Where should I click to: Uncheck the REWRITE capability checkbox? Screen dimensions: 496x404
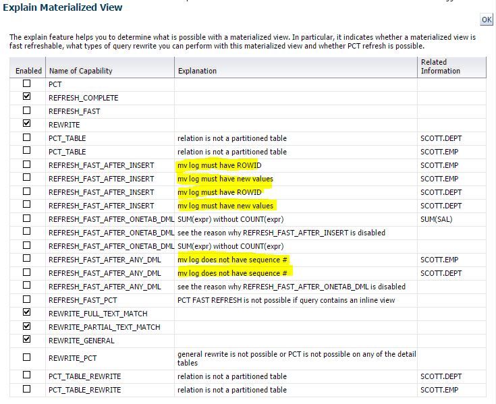27,124
